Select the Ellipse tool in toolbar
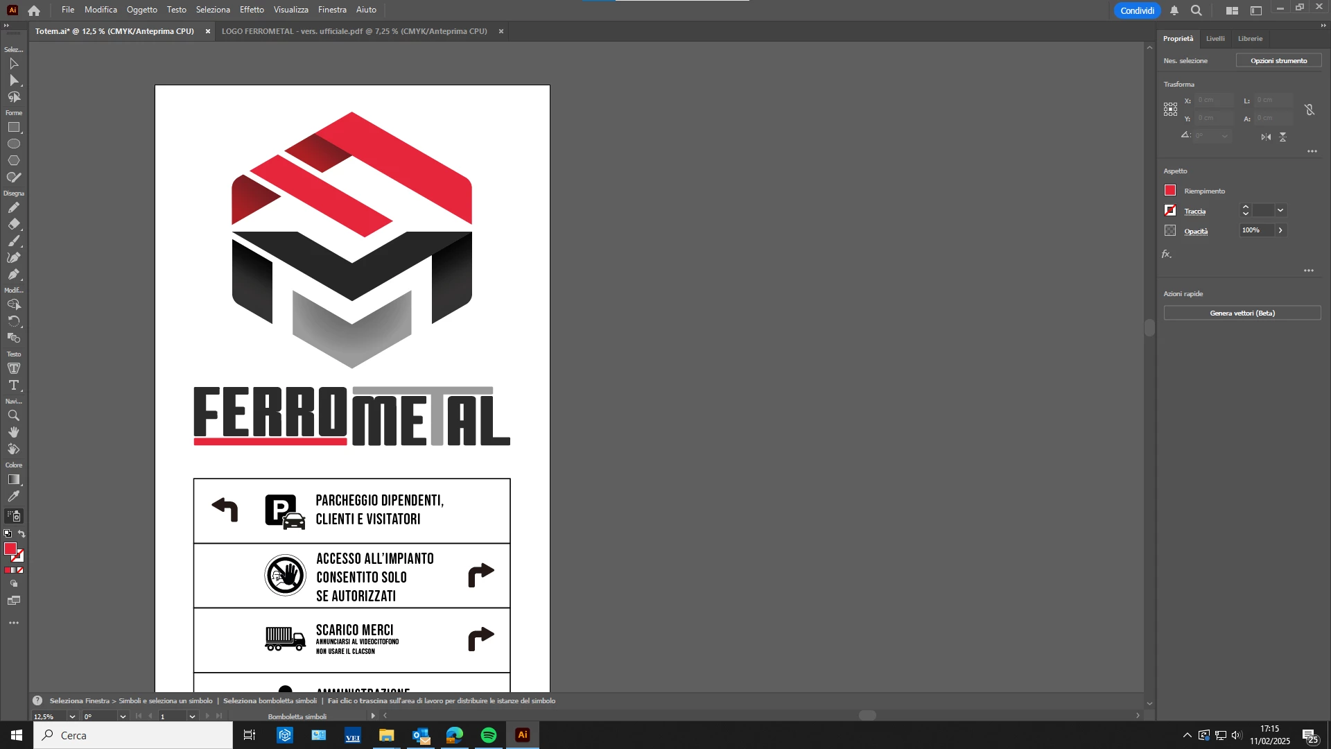The width and height of the screenshot is (1331, 749). pyautogui.click(x=14, y=144)
